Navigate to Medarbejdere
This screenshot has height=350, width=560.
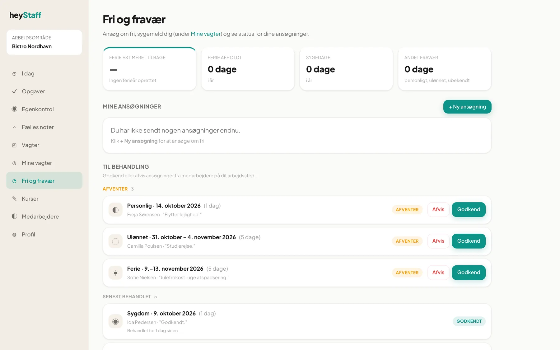click(44, 217)
